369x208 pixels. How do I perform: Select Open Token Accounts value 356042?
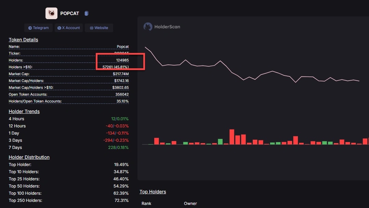coord(122,94)
